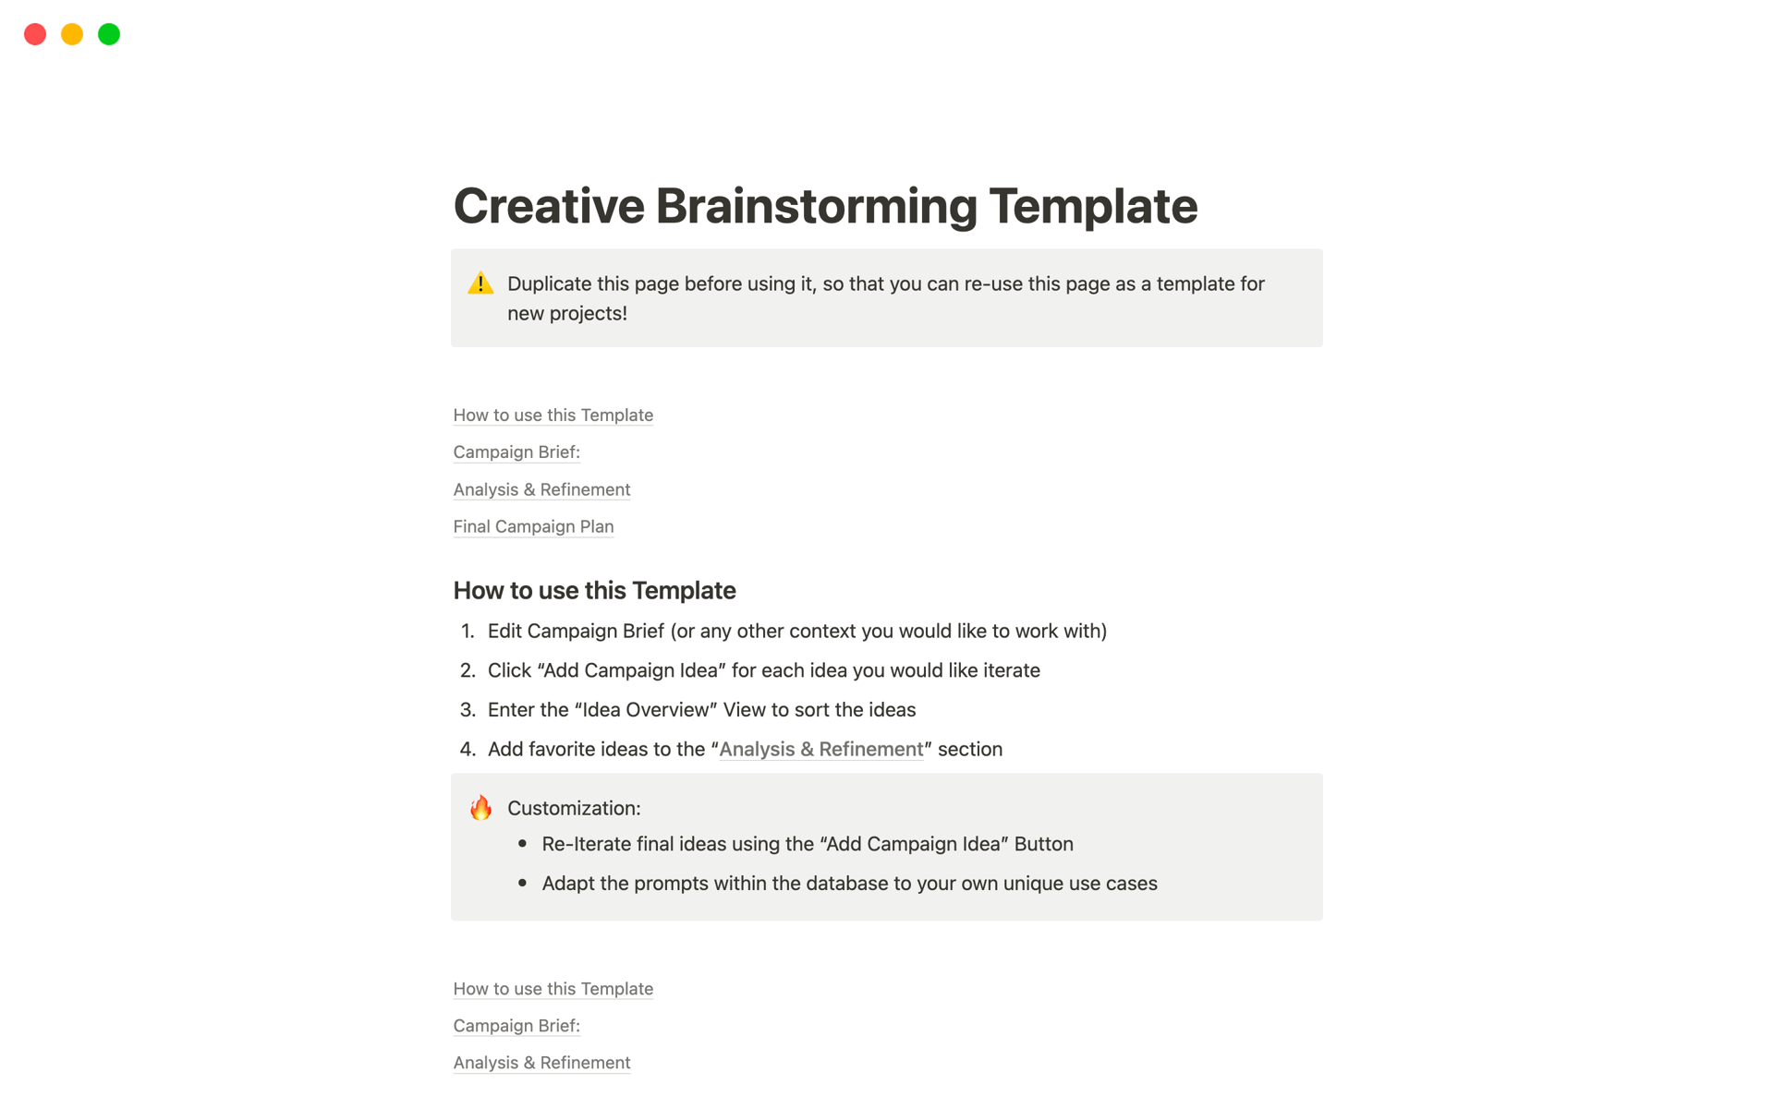This screenshot has height=1108, width=1774.
Task: Click the How to use this Template anchor link
Action: (553, 414)
